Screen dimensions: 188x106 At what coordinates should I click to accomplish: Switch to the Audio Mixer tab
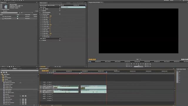click(x=56, y=3)
